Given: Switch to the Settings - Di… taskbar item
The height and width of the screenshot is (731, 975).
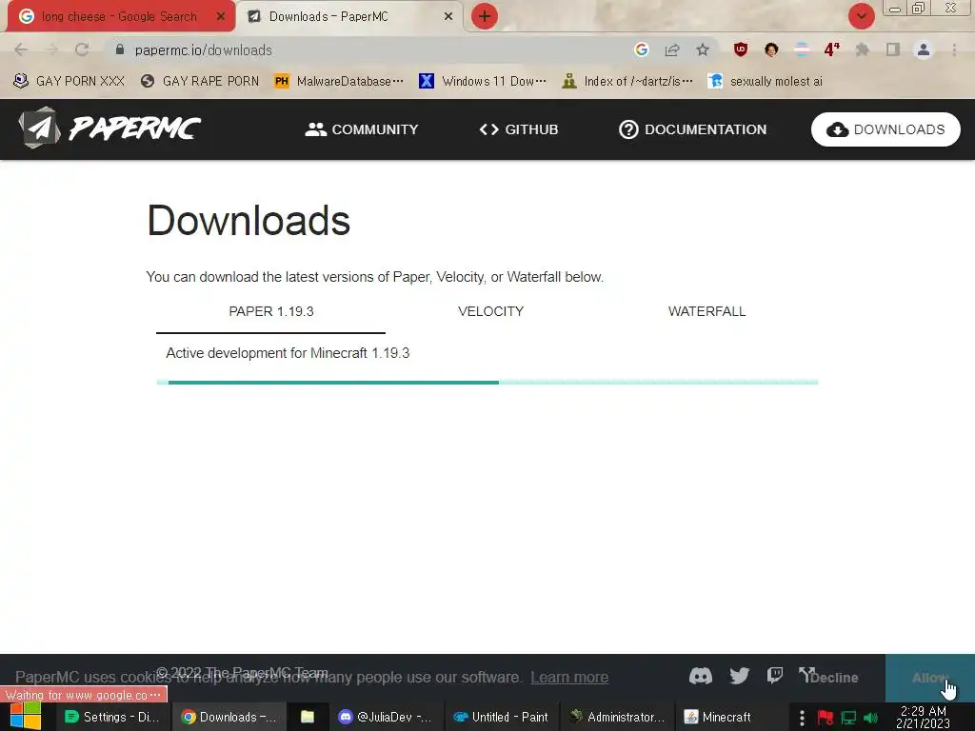Looking at the screenshot, I should click(112, 717).
